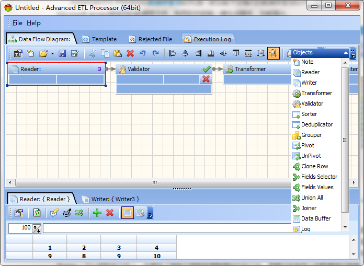Expand the Open folder dropdown arrow

point(52,54)
